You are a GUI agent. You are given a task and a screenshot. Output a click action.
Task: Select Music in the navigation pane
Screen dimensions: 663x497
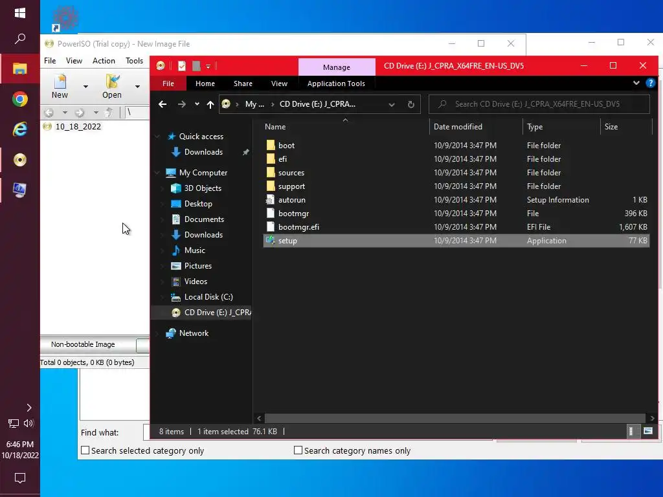(x=194, y=250)
